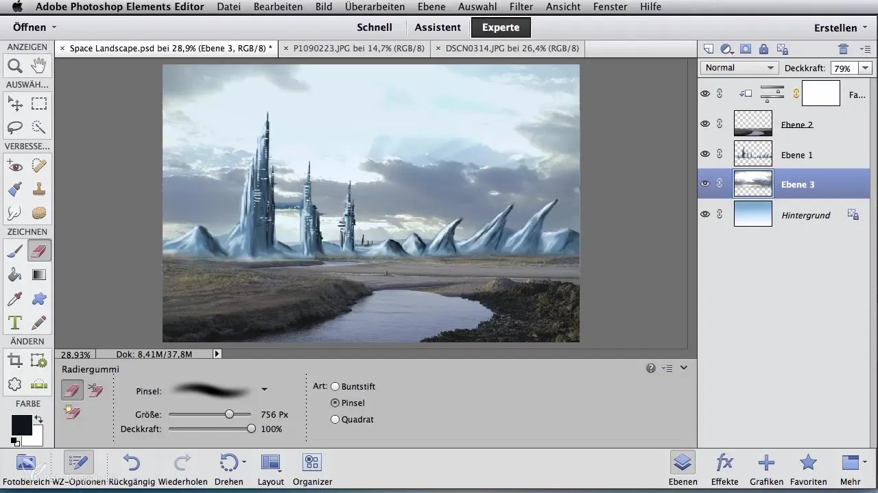Viewport: 878px width, 493px height.
Task: Add a layer mask
Action: tap(746, 49)
